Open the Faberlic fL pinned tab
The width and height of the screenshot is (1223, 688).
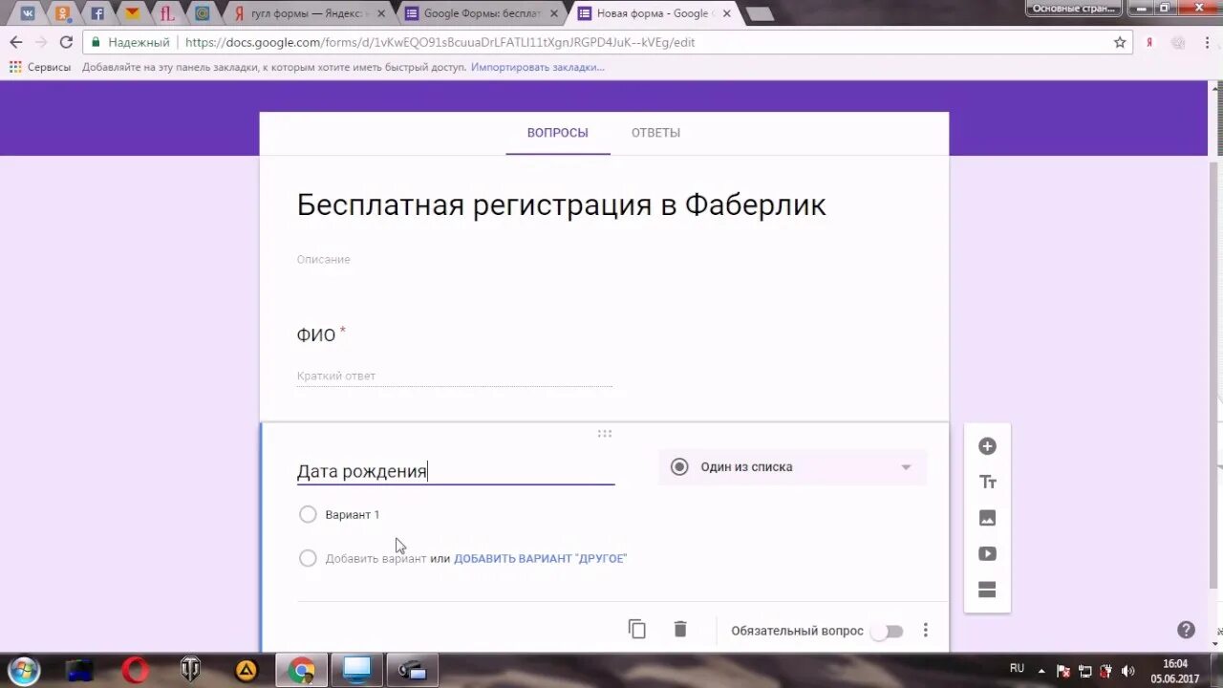pos(167,13)
